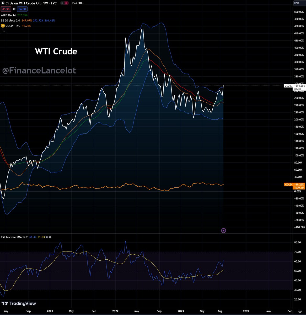Click the blue 86.08 buy price button
This screenshot has height=315, width=306.
click(23, 9)
